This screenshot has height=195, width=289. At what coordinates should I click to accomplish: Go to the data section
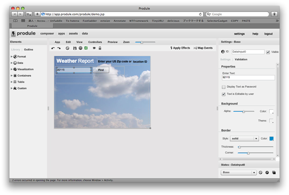(x=85, y=34)
